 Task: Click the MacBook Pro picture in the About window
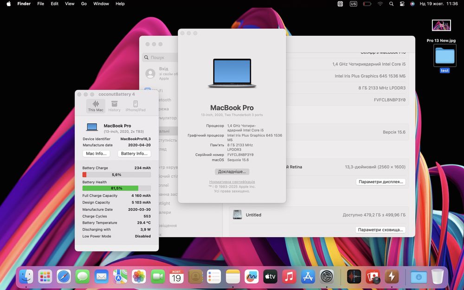[232, 73]
